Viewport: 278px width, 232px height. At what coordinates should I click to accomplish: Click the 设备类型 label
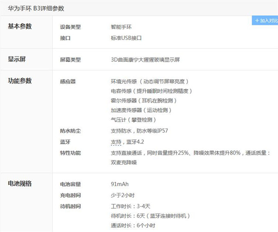[70, 27]
